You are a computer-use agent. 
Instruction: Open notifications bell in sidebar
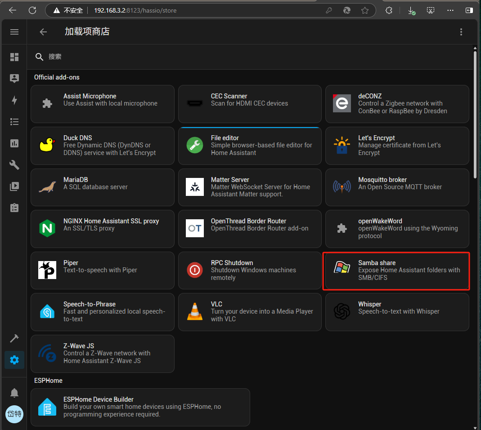pos(14,393)
